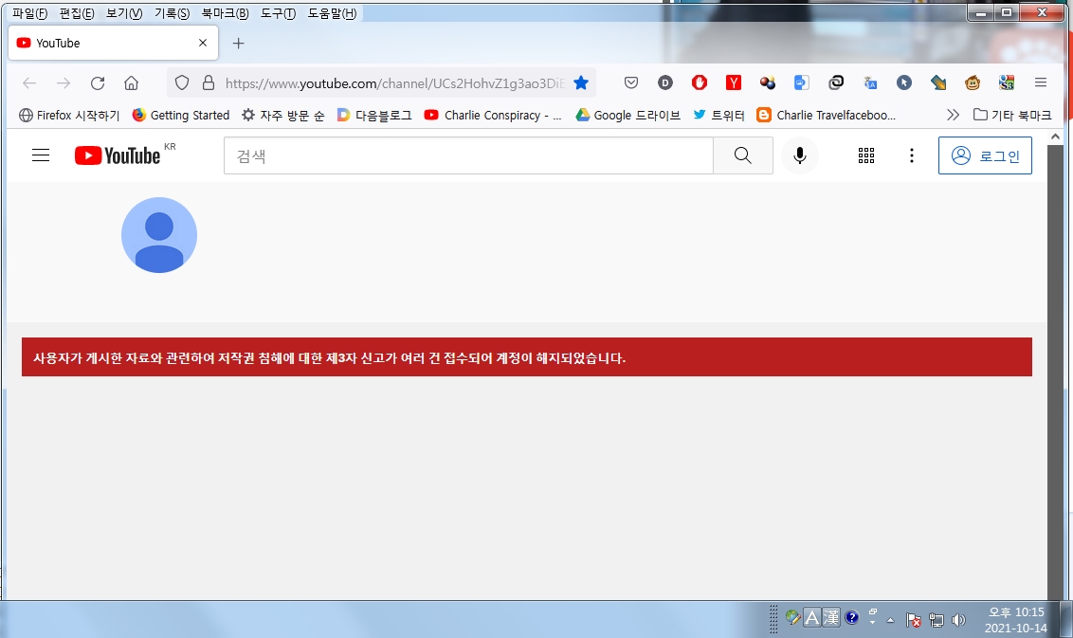
Task: Click the YouTube channel URL address bar
Action: (395, 83)
